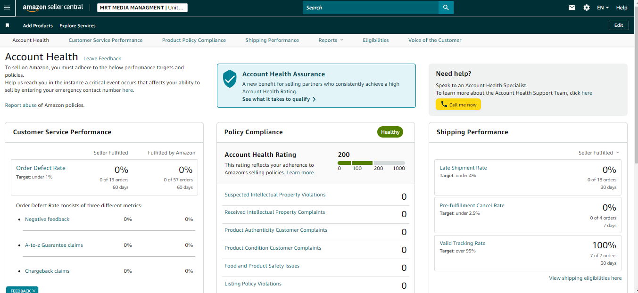This screenshot has width=638, height=293.
Task: Click Explore Services in the top bar
Action: (x=77, y=25)
